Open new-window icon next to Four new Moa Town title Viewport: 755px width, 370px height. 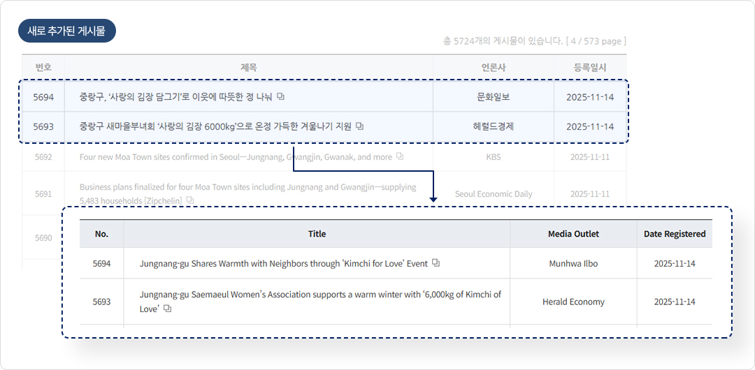coord(400,157)
